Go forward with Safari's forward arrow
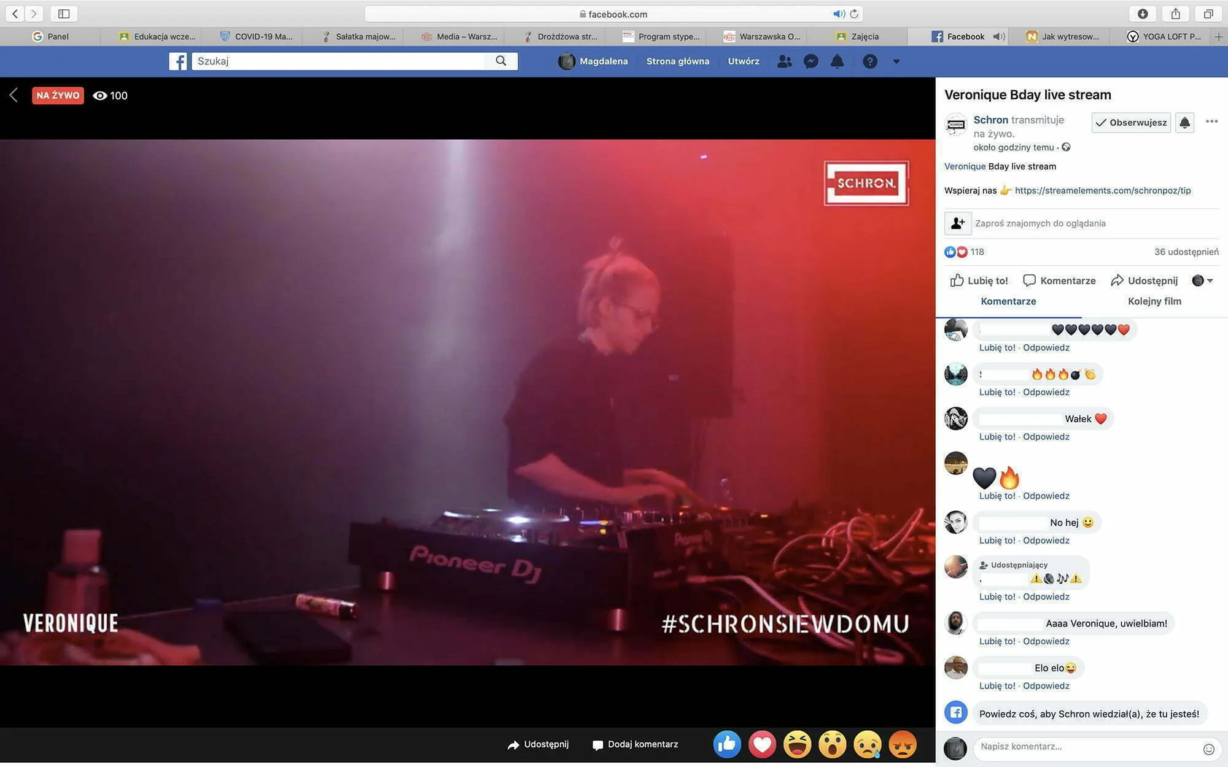This screenshot has width=1228, height=767. [34, 13]
